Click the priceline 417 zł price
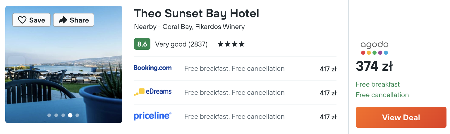Viewport: 450px width, 134px height. tap(328, 117)
